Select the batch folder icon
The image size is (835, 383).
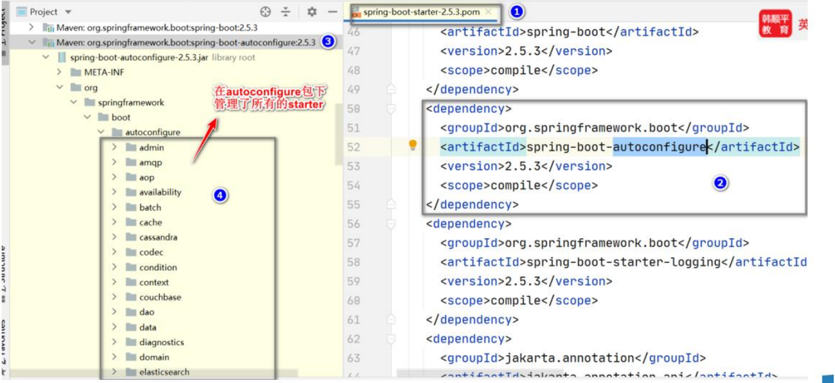click(x=130, y=207)
